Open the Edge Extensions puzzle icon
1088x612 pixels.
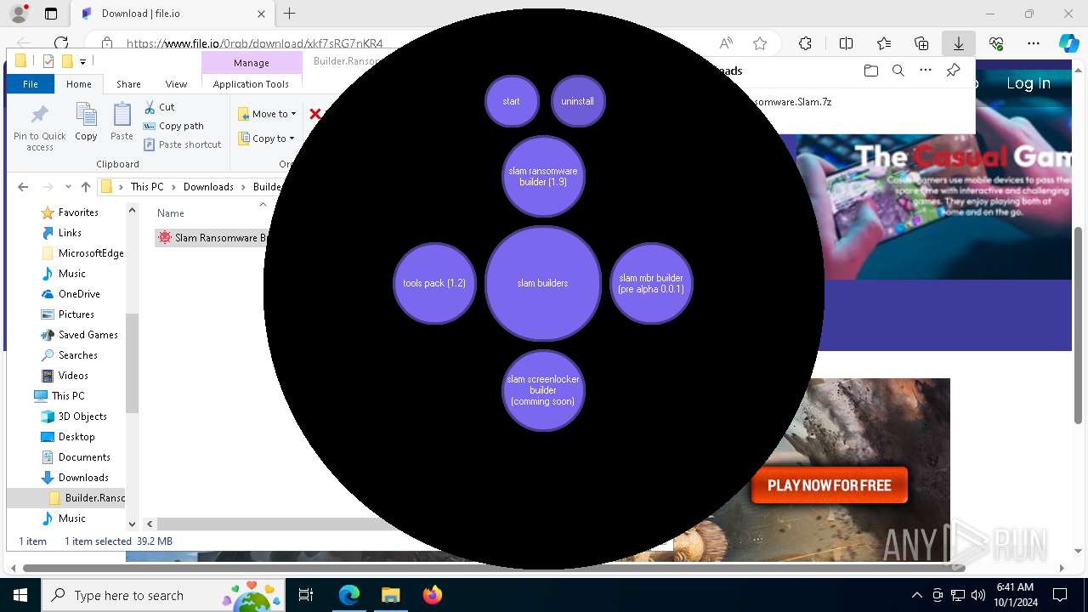point(805,43)
